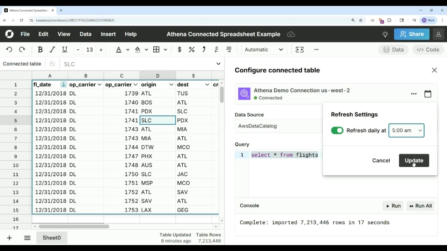Apply bold formatting
This screenshot has width=447, height=251.
tap(40, 50)
